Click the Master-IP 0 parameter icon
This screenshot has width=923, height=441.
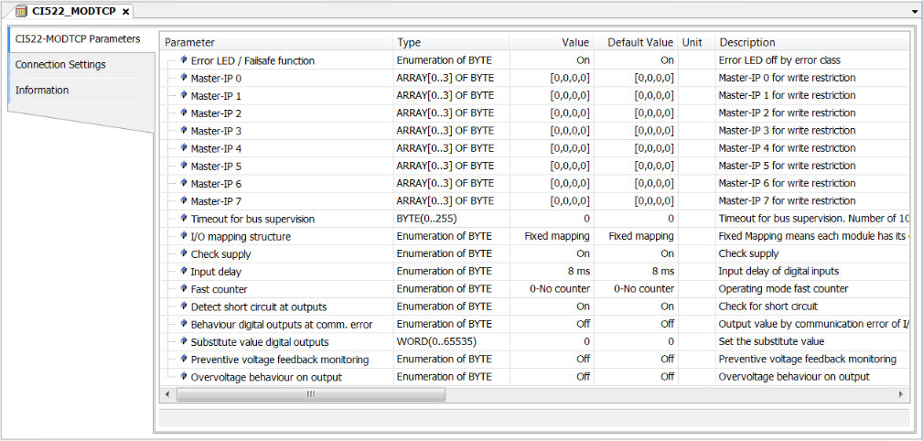pos(183,79)
